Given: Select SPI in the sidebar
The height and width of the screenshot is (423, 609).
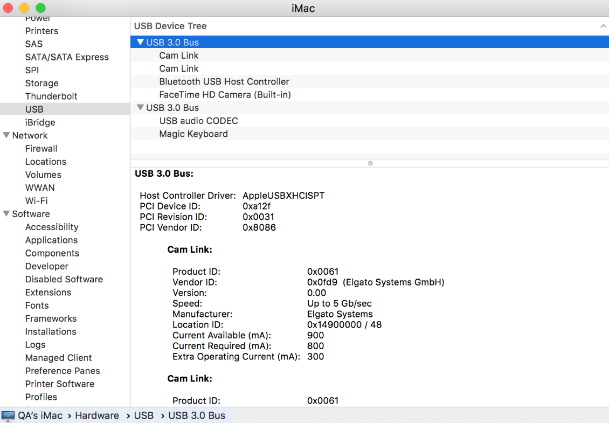Looking at the screenshot, I should [32, 70].
